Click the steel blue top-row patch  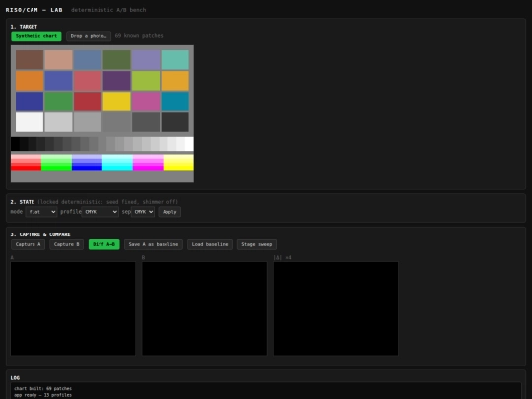[x=88, y=60]
